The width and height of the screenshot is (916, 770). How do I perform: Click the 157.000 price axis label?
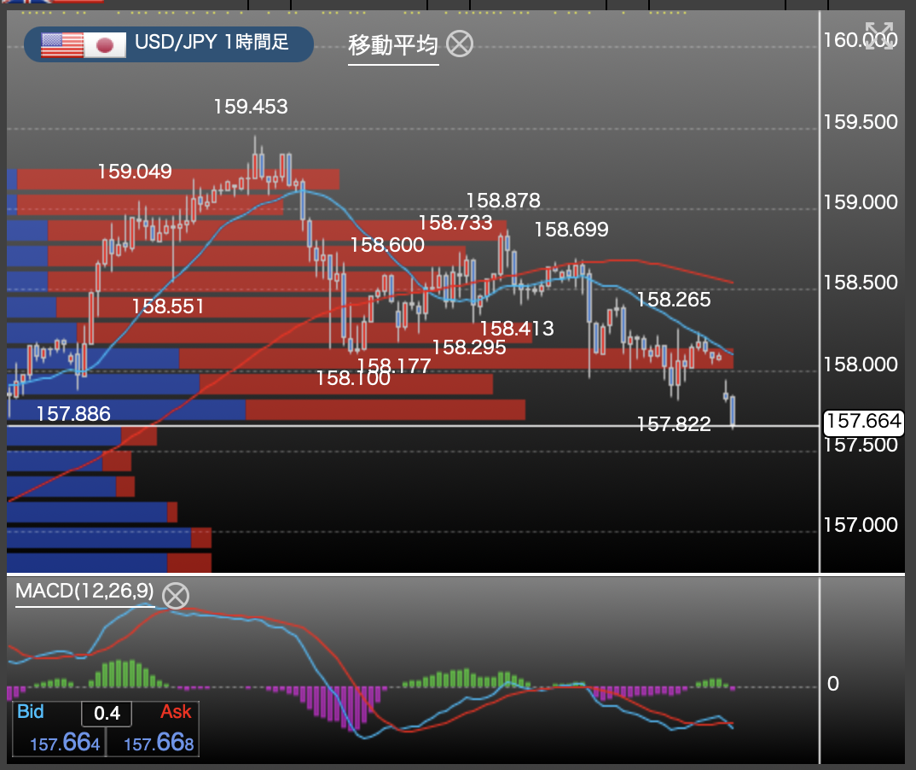point(860,525)
